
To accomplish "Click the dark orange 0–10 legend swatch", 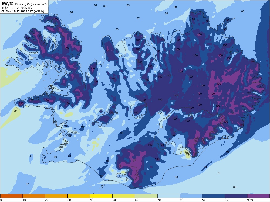I will [x=11, y=196].
